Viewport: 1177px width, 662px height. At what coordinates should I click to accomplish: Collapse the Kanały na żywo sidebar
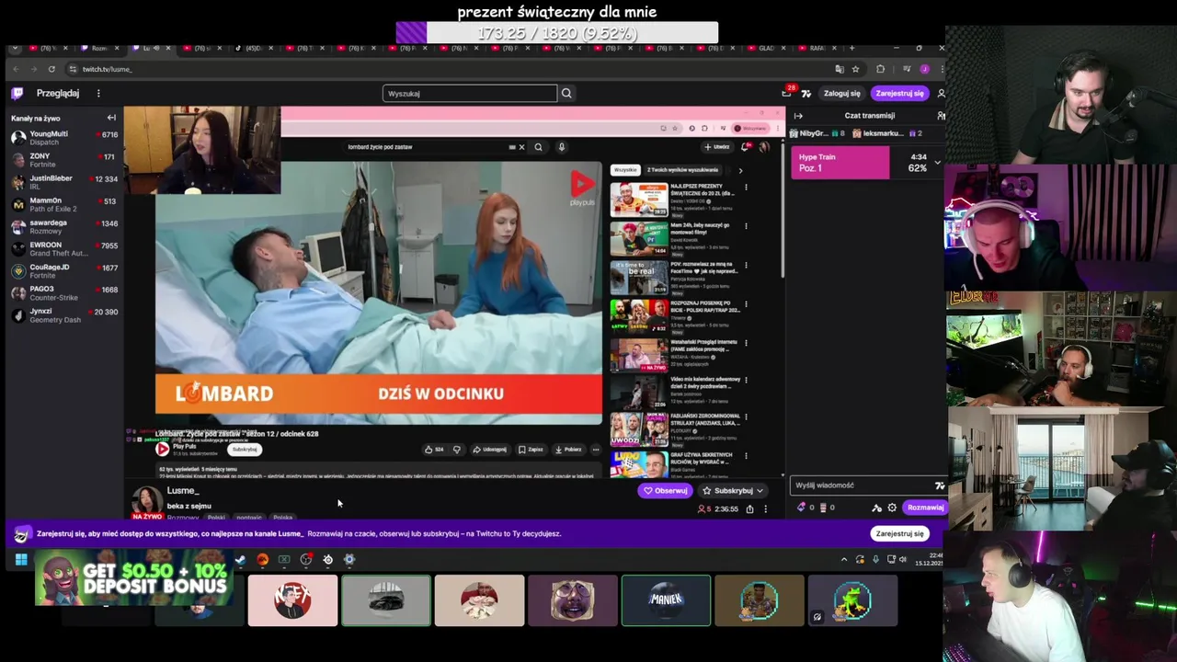tap(111, 118)
